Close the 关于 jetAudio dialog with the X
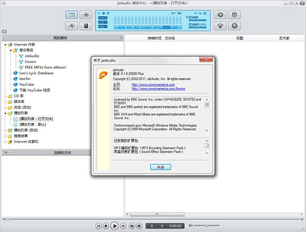 (x=206, y=59)
